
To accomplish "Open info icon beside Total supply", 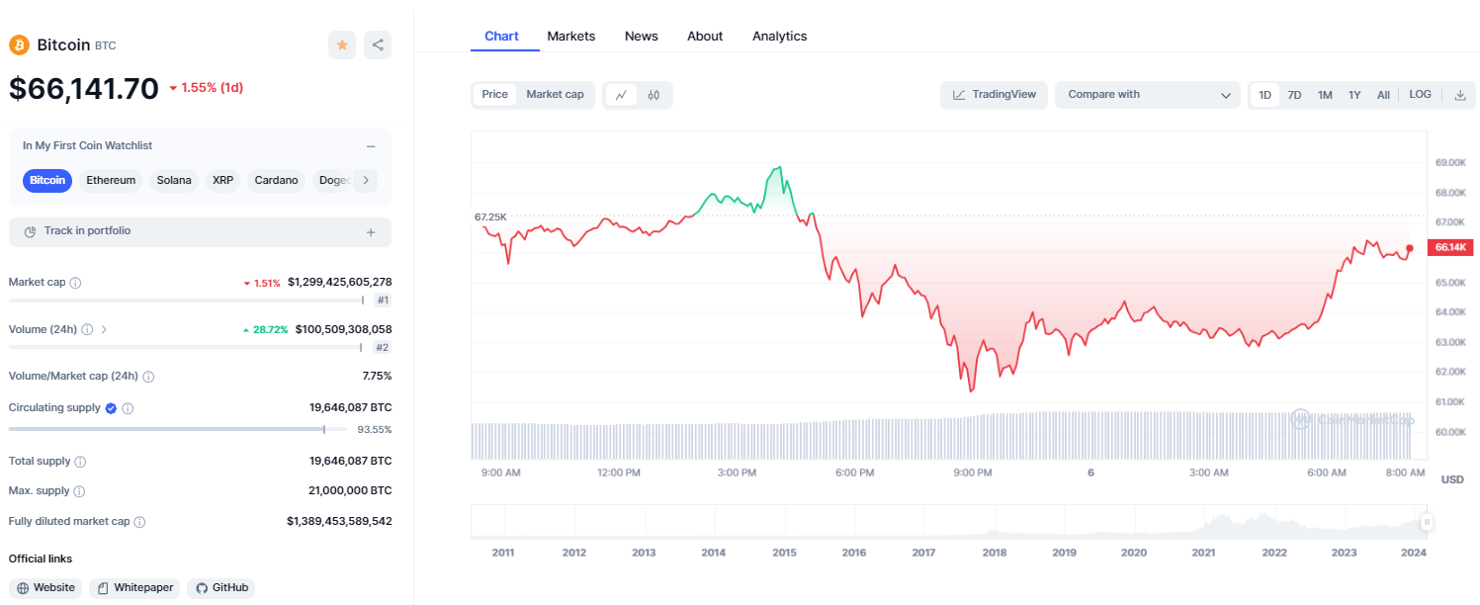I will [80, 462].
